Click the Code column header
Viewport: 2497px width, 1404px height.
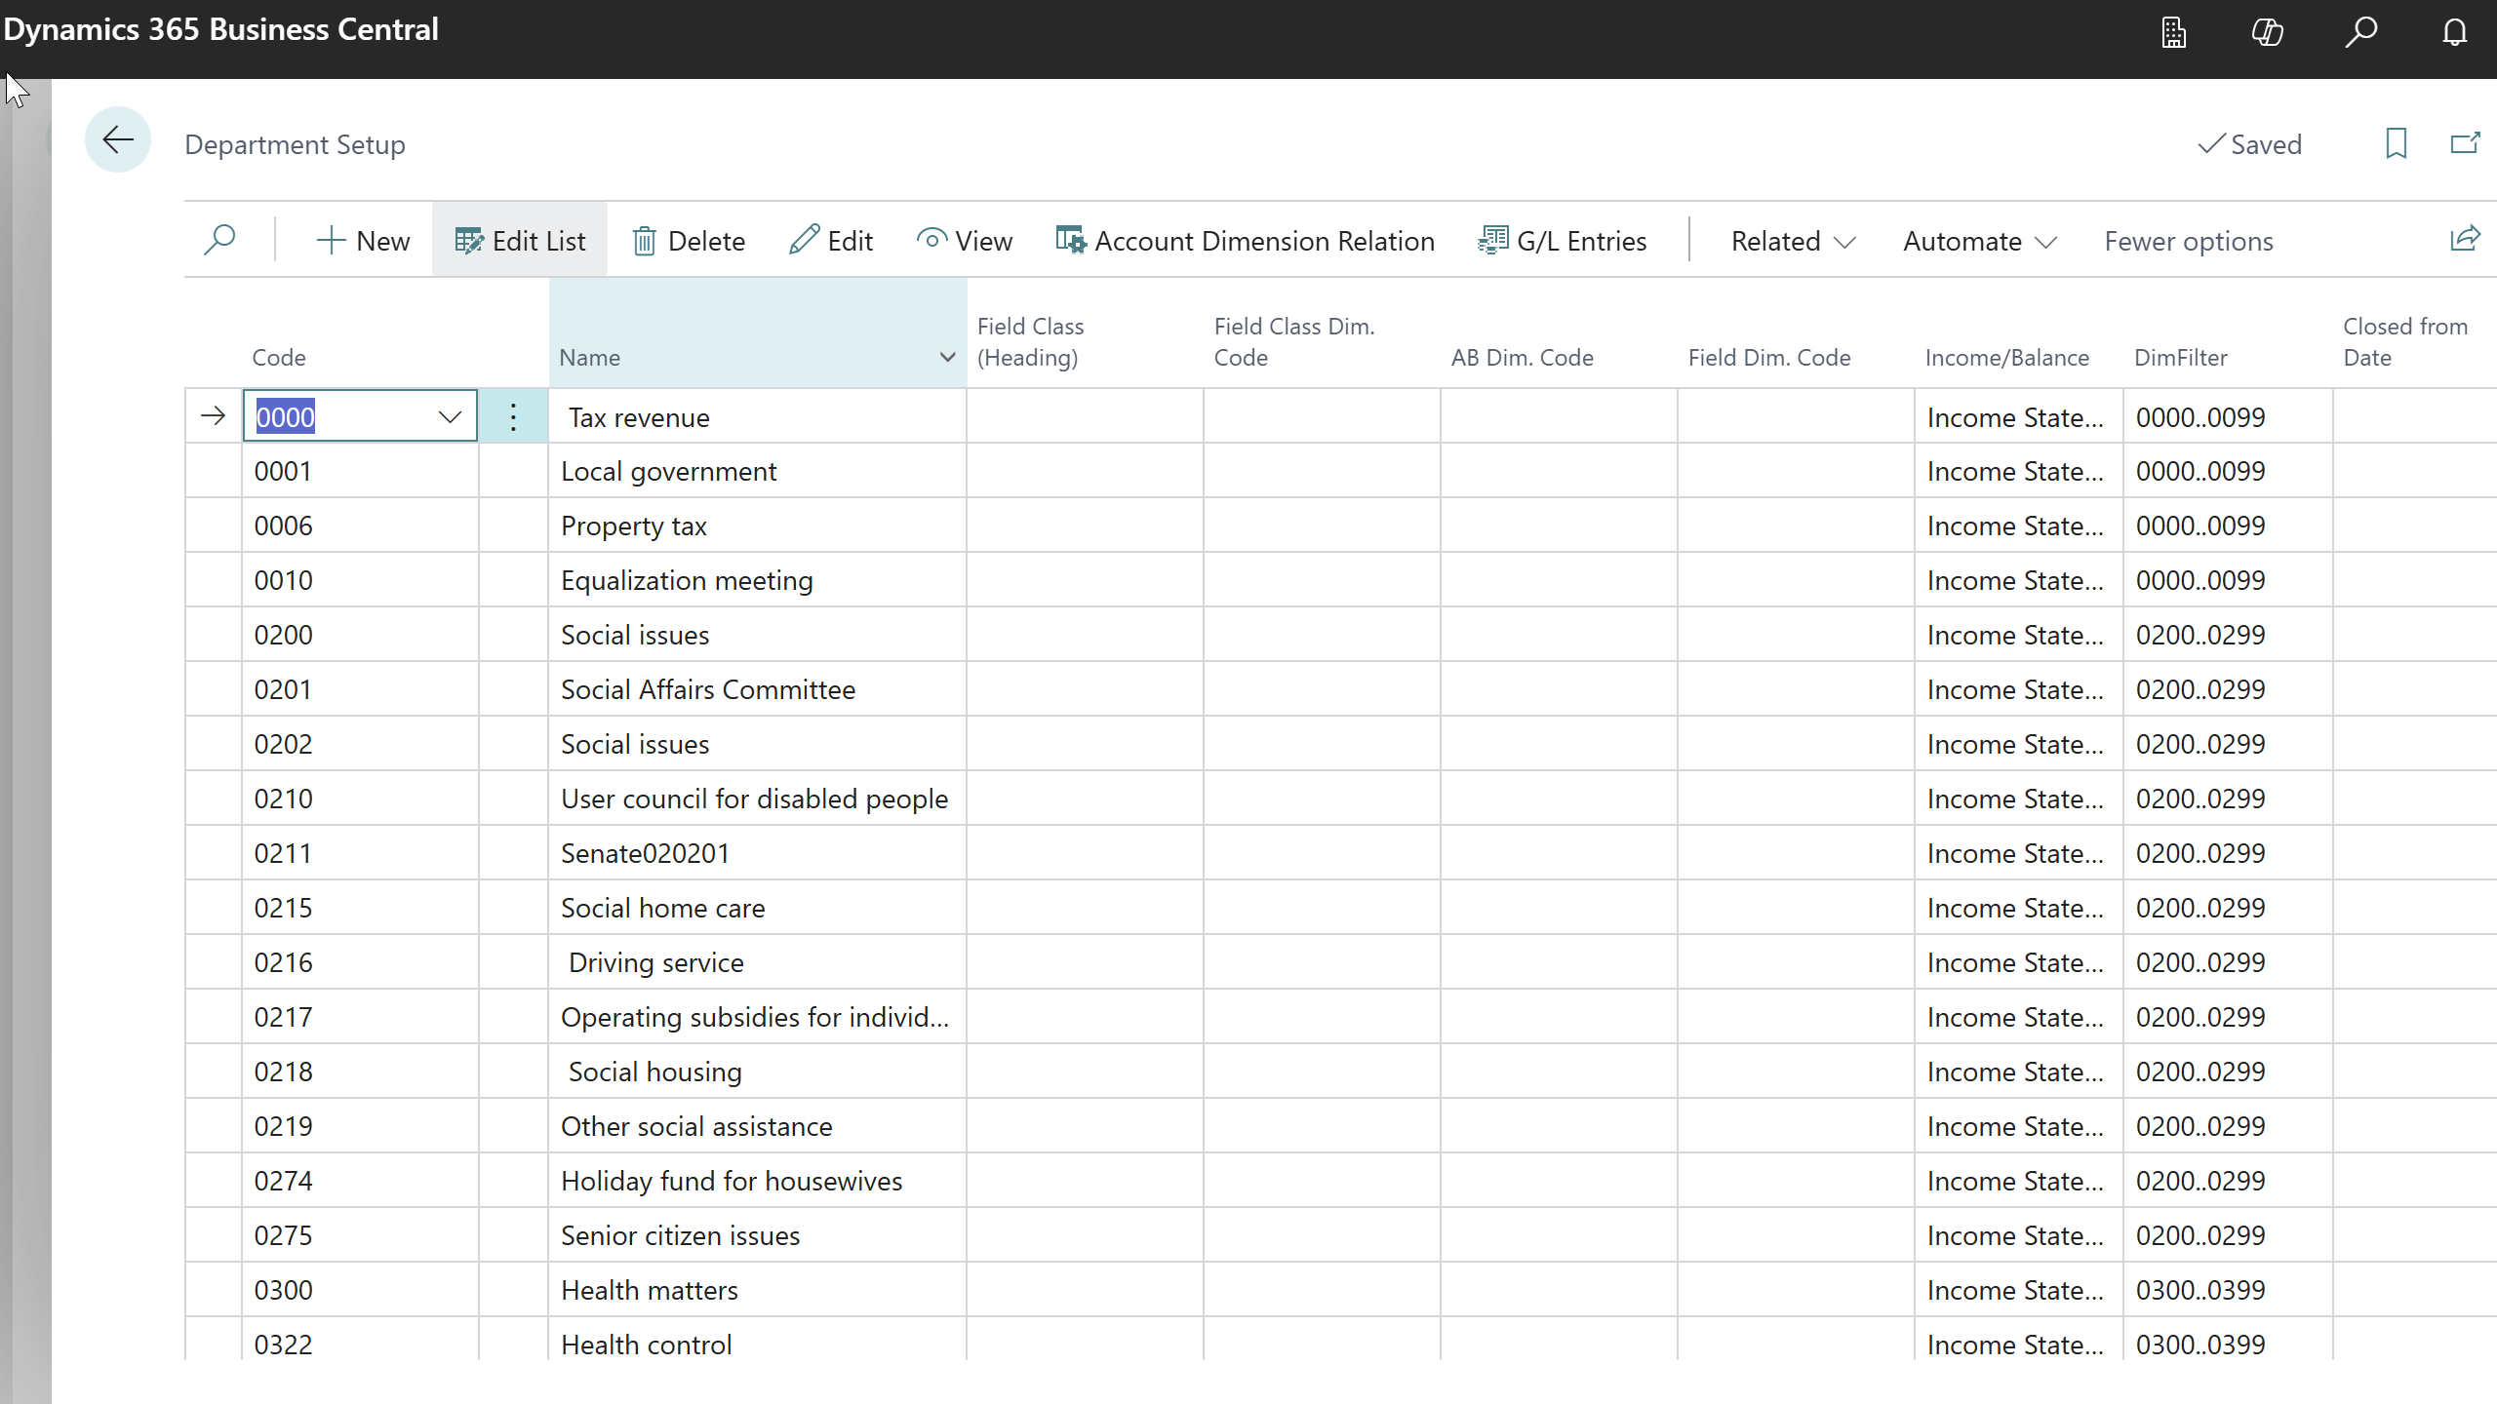pos(279,357)
